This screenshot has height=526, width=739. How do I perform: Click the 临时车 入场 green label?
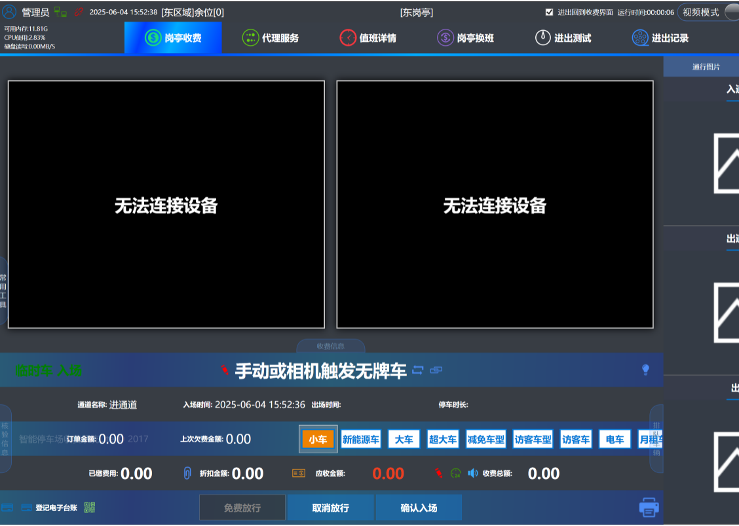[48, 370]
